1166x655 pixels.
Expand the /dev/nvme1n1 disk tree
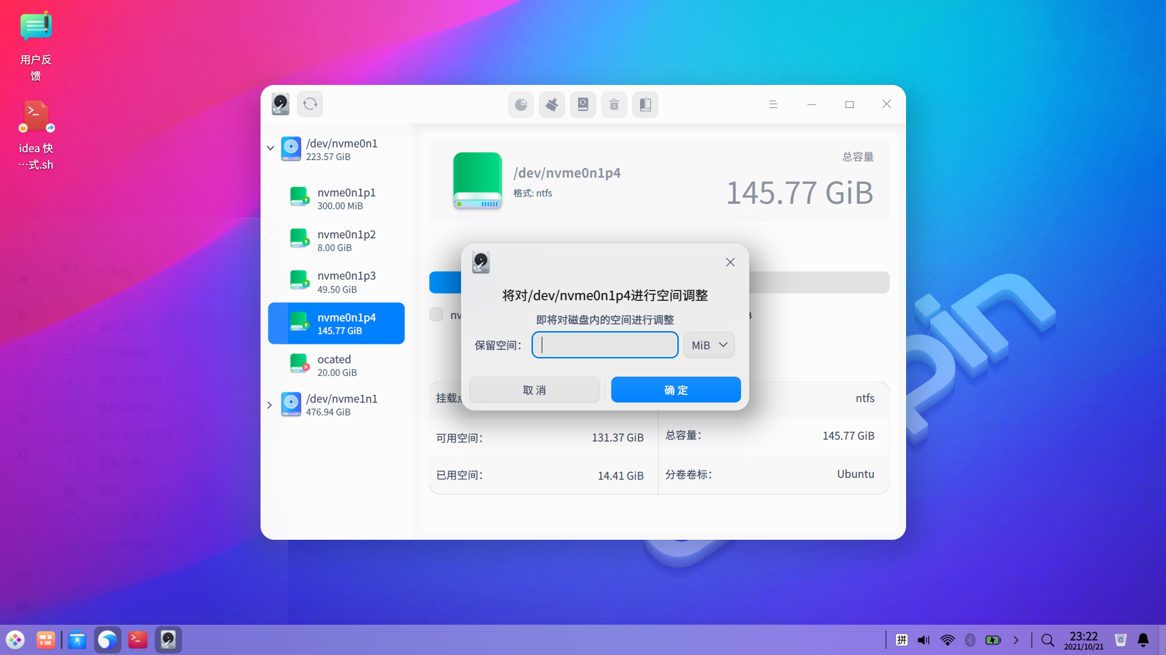[270, 405]
